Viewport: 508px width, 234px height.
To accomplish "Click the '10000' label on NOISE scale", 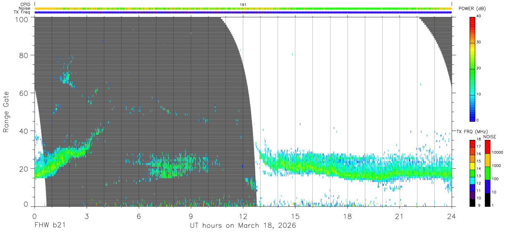I will tap(498, 152).
